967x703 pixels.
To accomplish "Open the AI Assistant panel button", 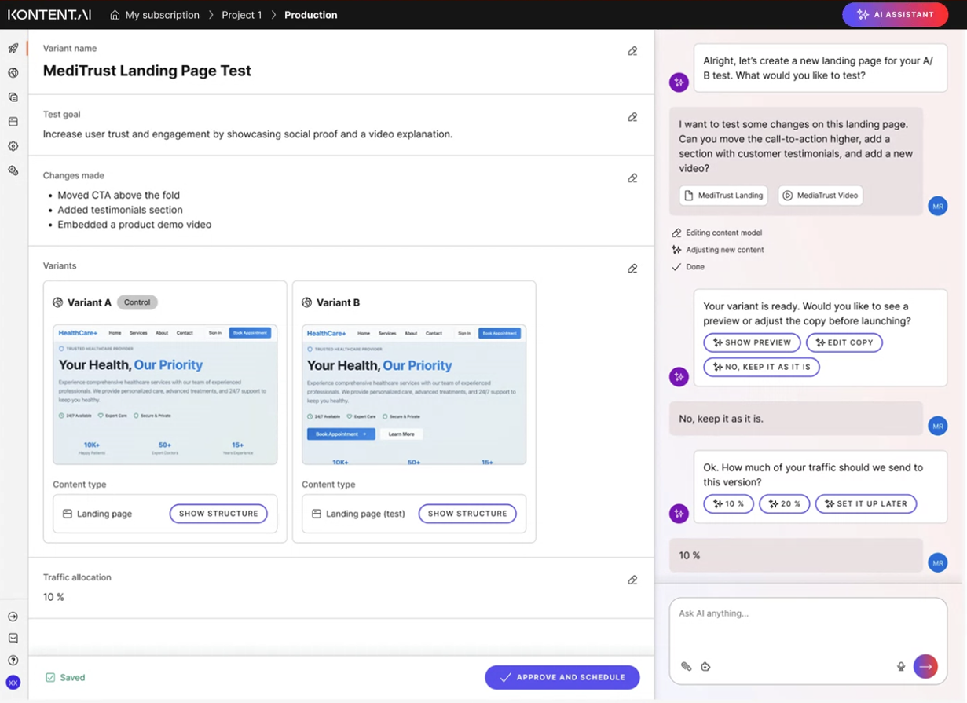I will tap(895, 15).
